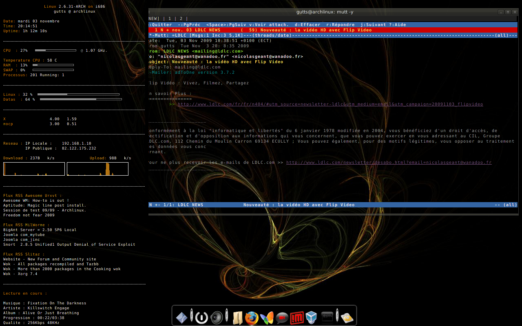Click the Upload network graph

[x=97, y=169]
